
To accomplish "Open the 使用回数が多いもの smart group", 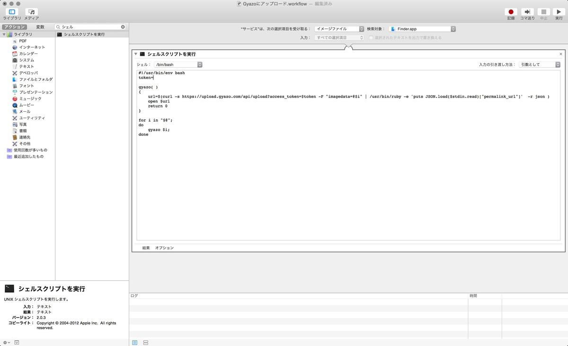I will pyautogui.click(x=30, y=150).
